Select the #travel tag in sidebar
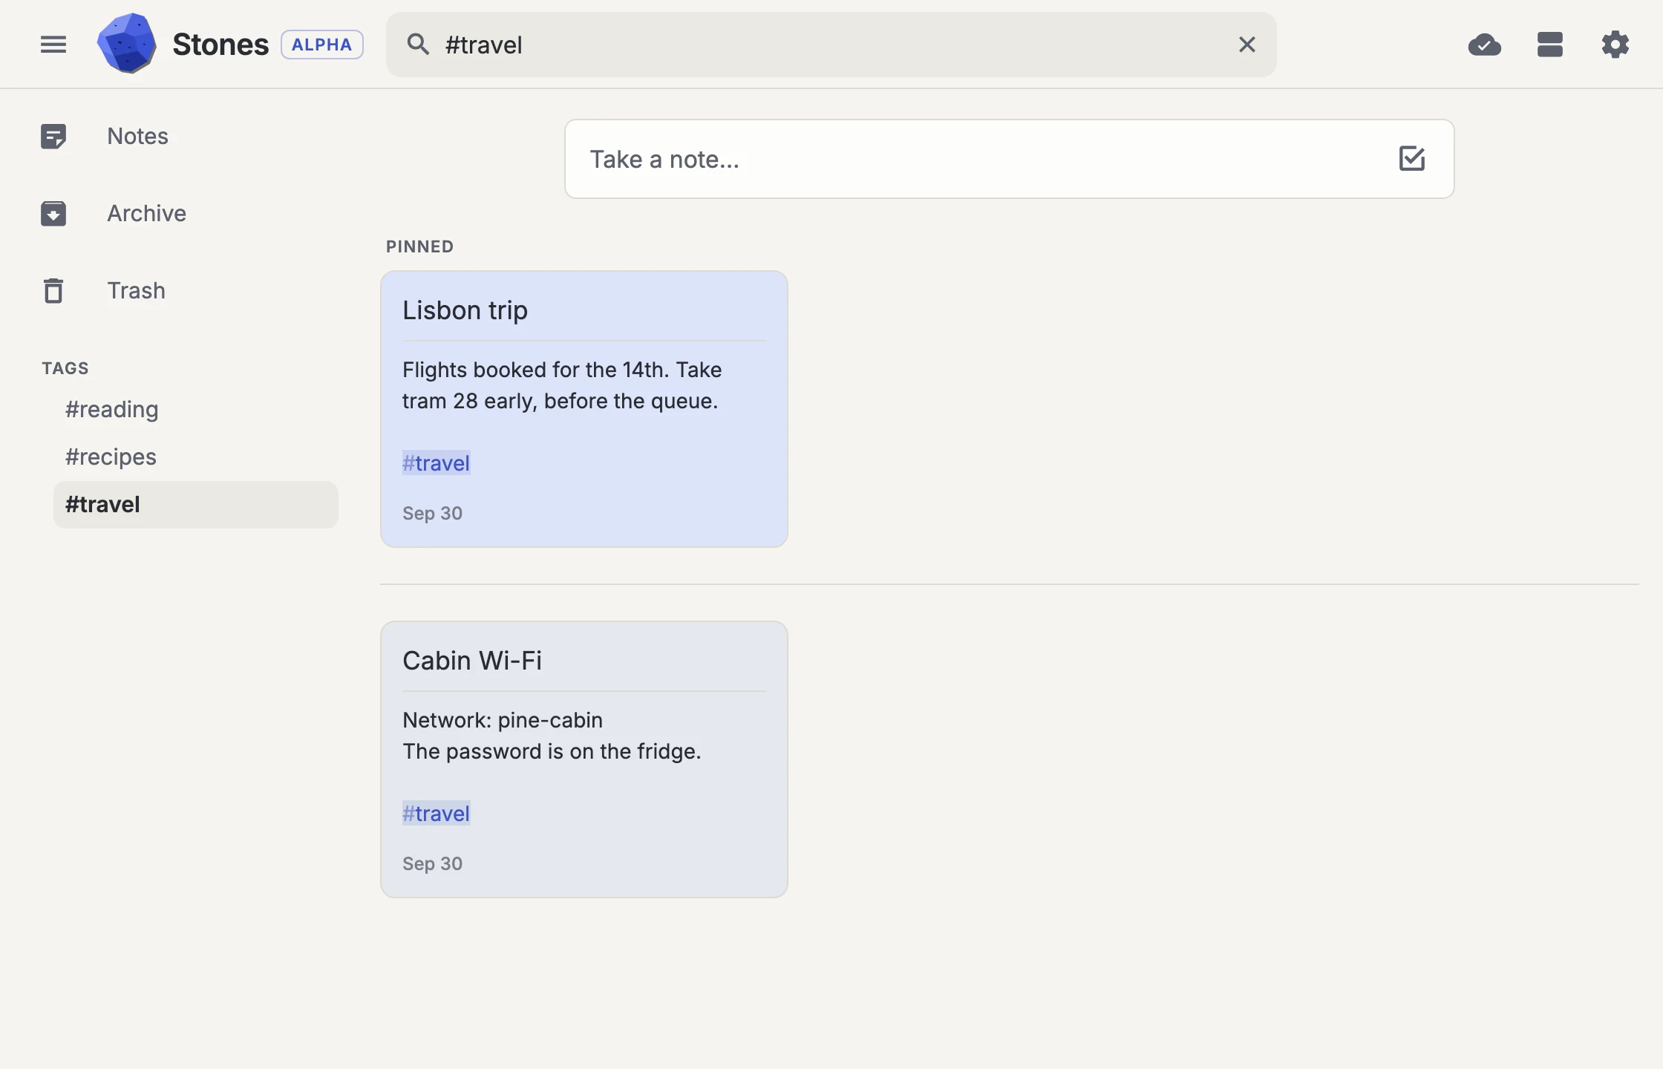Screen dimensions: 1663x1069 pos(196,504)
